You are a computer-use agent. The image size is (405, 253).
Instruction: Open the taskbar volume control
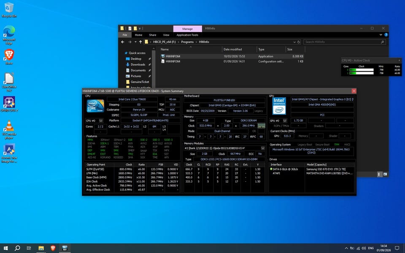pos(364,248)
